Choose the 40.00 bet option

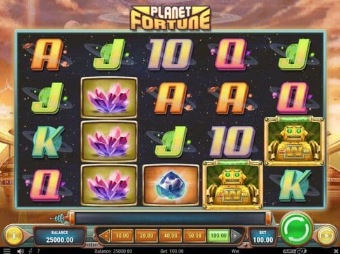click(x=170, y=236)
